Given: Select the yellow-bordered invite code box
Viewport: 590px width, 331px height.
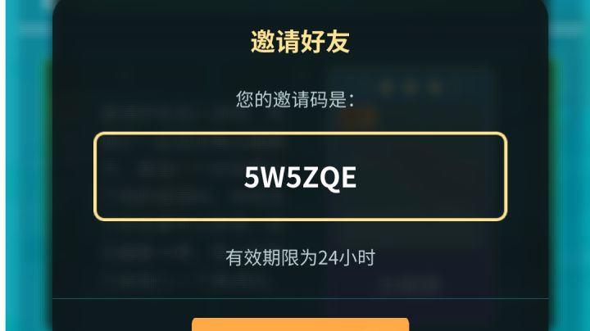Looking at the screenshot, I should pos(300,176).
